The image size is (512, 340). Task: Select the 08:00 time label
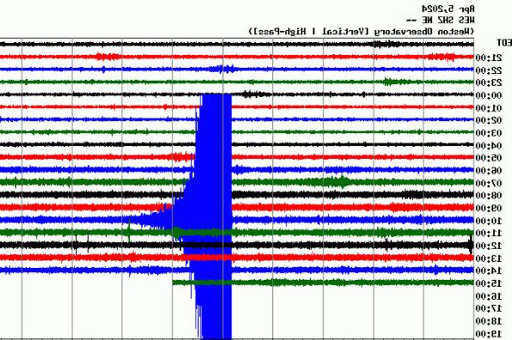point(489,195)
